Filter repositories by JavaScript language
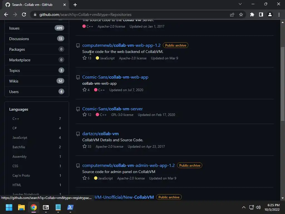The width and height of the screenshot is (285, 214). [x=37, y=138]
